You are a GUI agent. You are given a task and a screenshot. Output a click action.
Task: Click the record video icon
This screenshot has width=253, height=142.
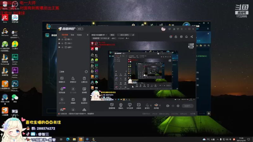pyautogui.click(x=168, y=106)
